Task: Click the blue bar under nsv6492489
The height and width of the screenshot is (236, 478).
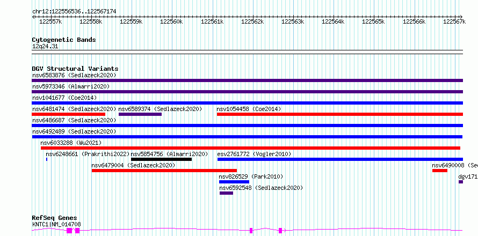Action: click(247, 137)
